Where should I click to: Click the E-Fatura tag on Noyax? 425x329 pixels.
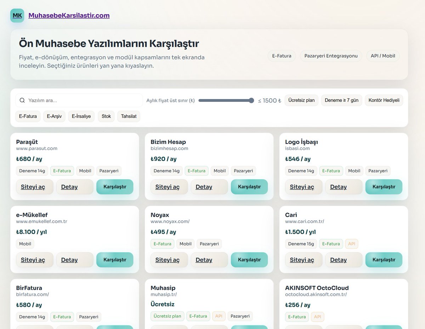(x=163, y=244)
